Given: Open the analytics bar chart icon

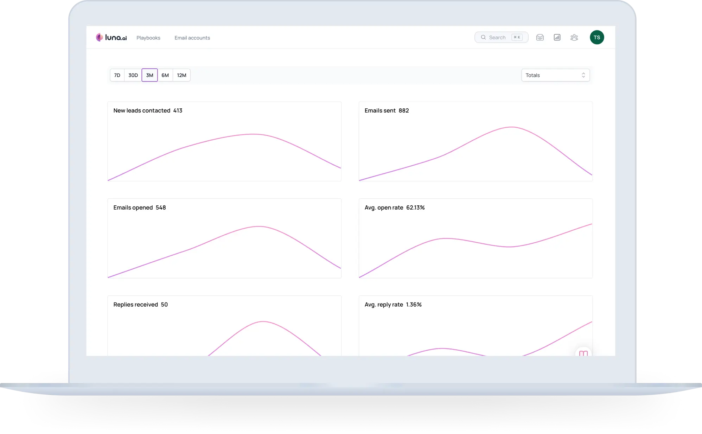Looking at the screenshot, I should tap(557, 37).
